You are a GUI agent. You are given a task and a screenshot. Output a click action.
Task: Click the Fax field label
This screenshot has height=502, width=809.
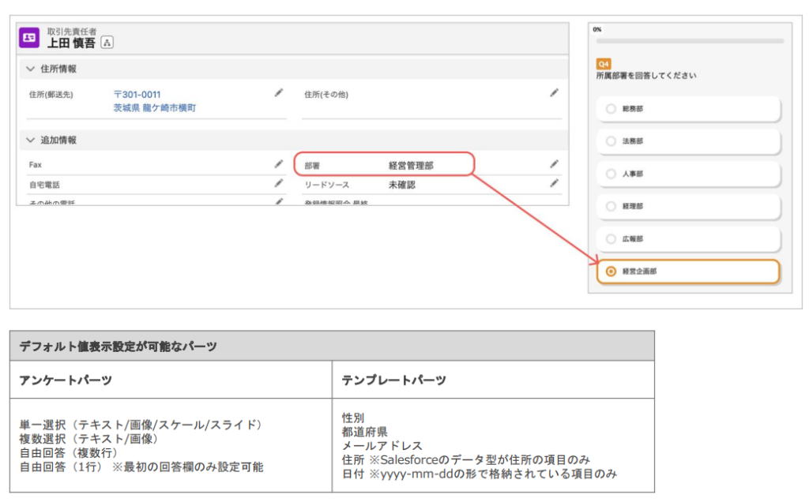tap(35, 165)
